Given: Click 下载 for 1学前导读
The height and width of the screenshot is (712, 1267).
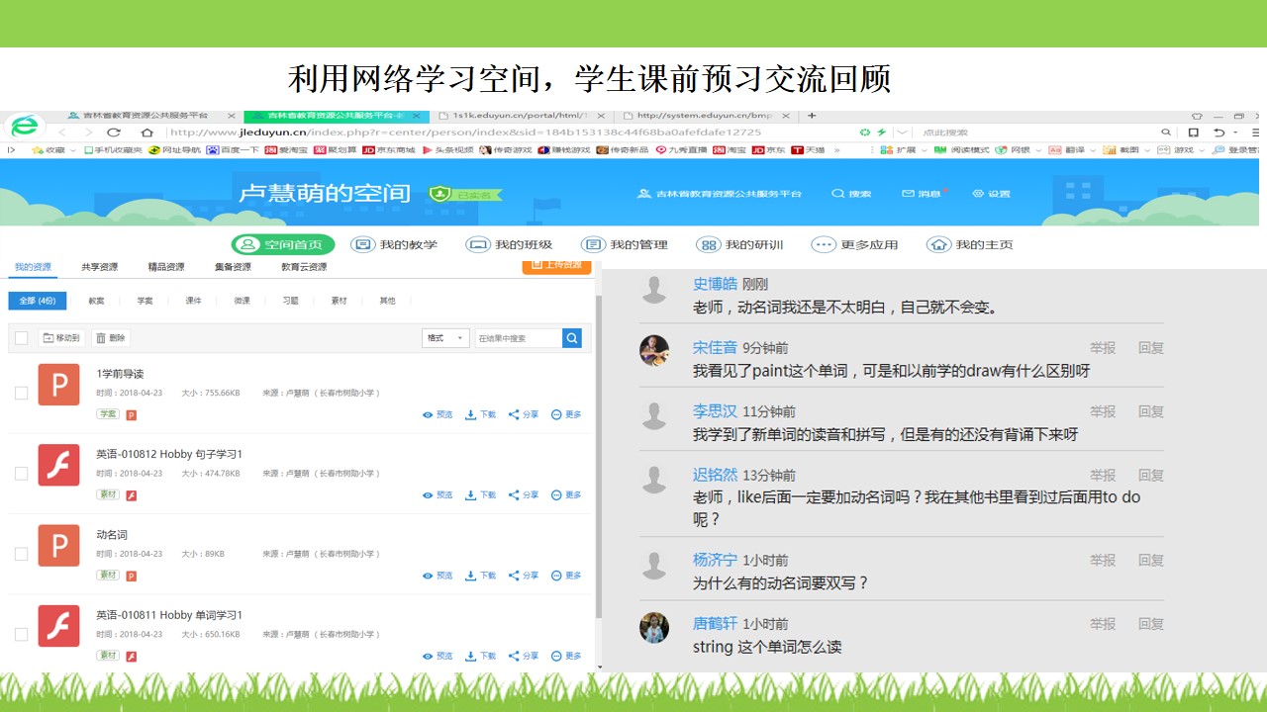Looking at the screenshot, I should click(x=481, y=414).
